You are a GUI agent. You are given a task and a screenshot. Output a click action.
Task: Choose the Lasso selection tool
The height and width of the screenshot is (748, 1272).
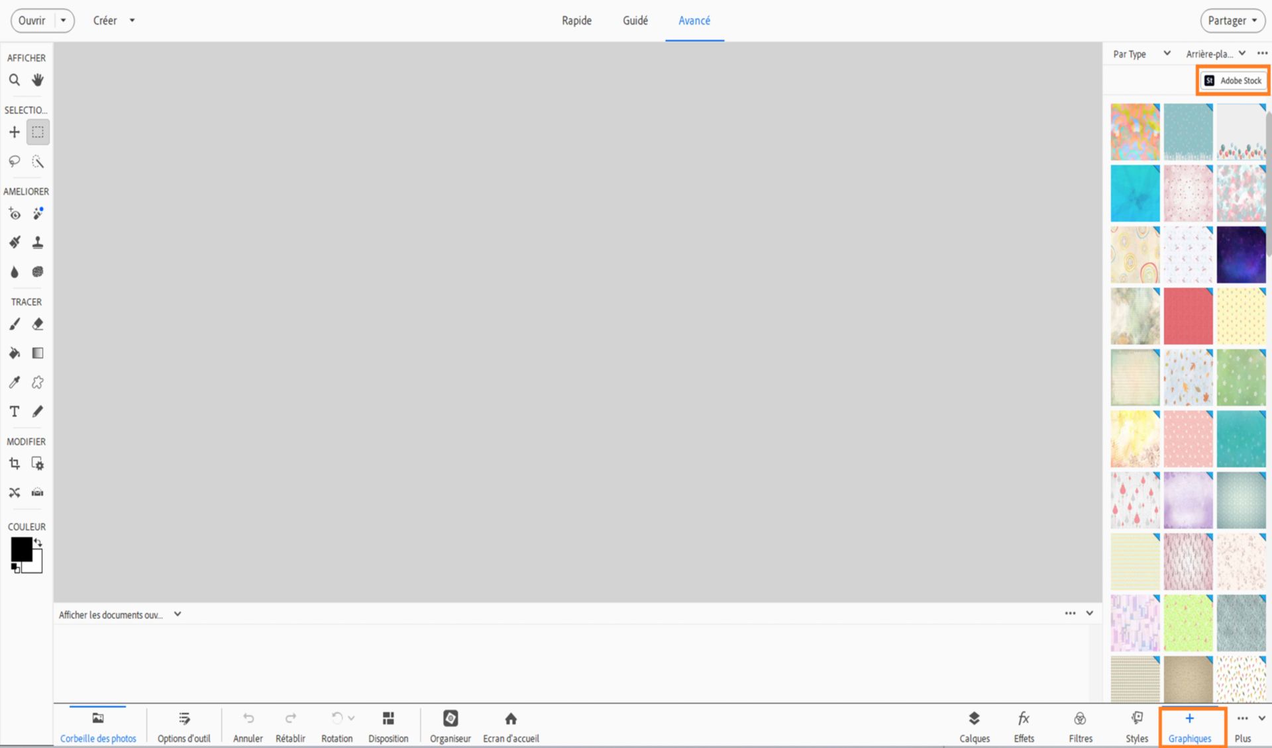(x=14, y=162)
